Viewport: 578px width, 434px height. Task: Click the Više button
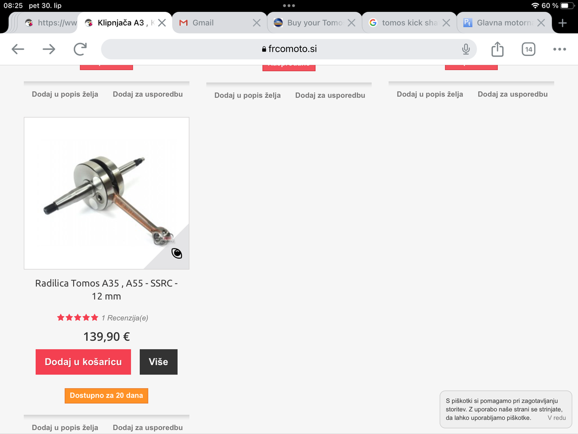pyautogui.click(x=159, y=362)
